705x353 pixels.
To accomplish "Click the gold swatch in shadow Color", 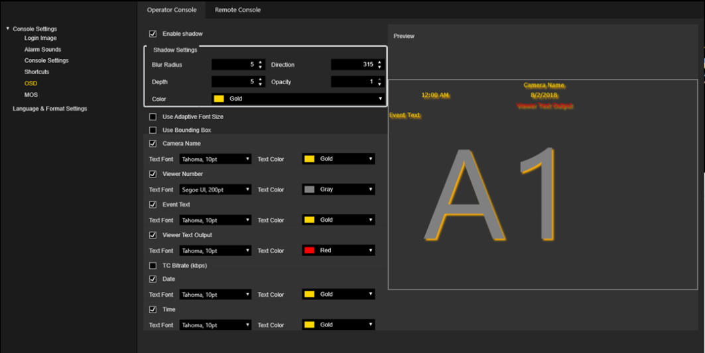I will (x=219, y=99).
